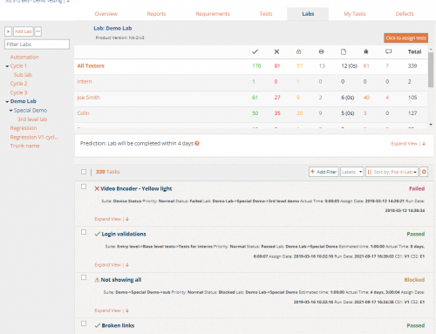Click the passed checkmark column icon
The width and height of the screenshot is (436, 334).
pyautogui.click(x=255, y=51)
